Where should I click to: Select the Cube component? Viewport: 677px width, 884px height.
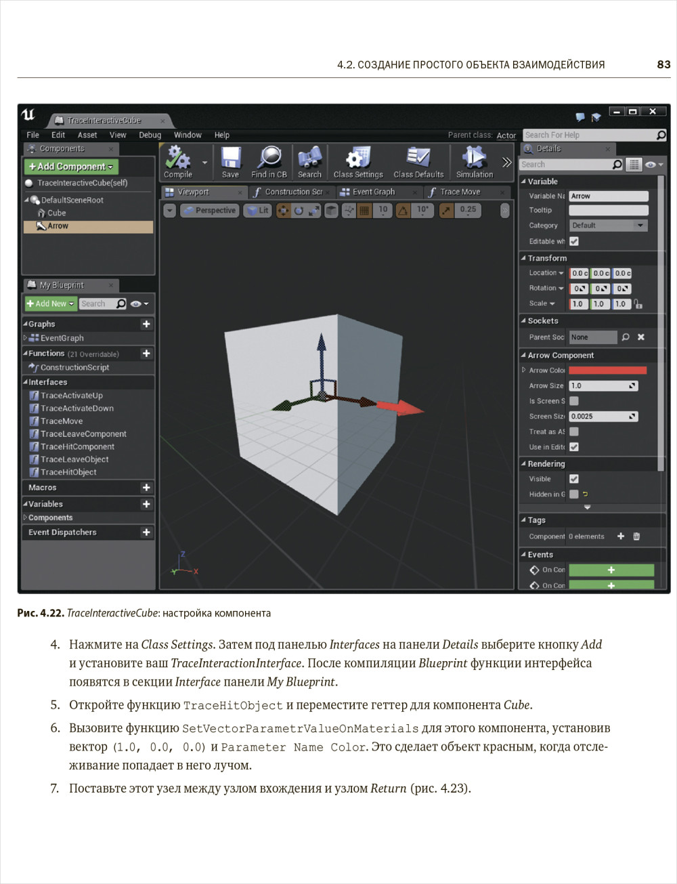[57, 213]
